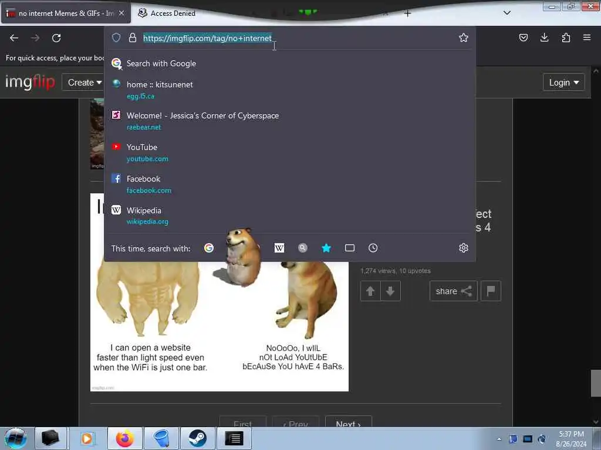Select the YouTube suggestion
This screenshot has width=601, height=450.
(290, 152)
